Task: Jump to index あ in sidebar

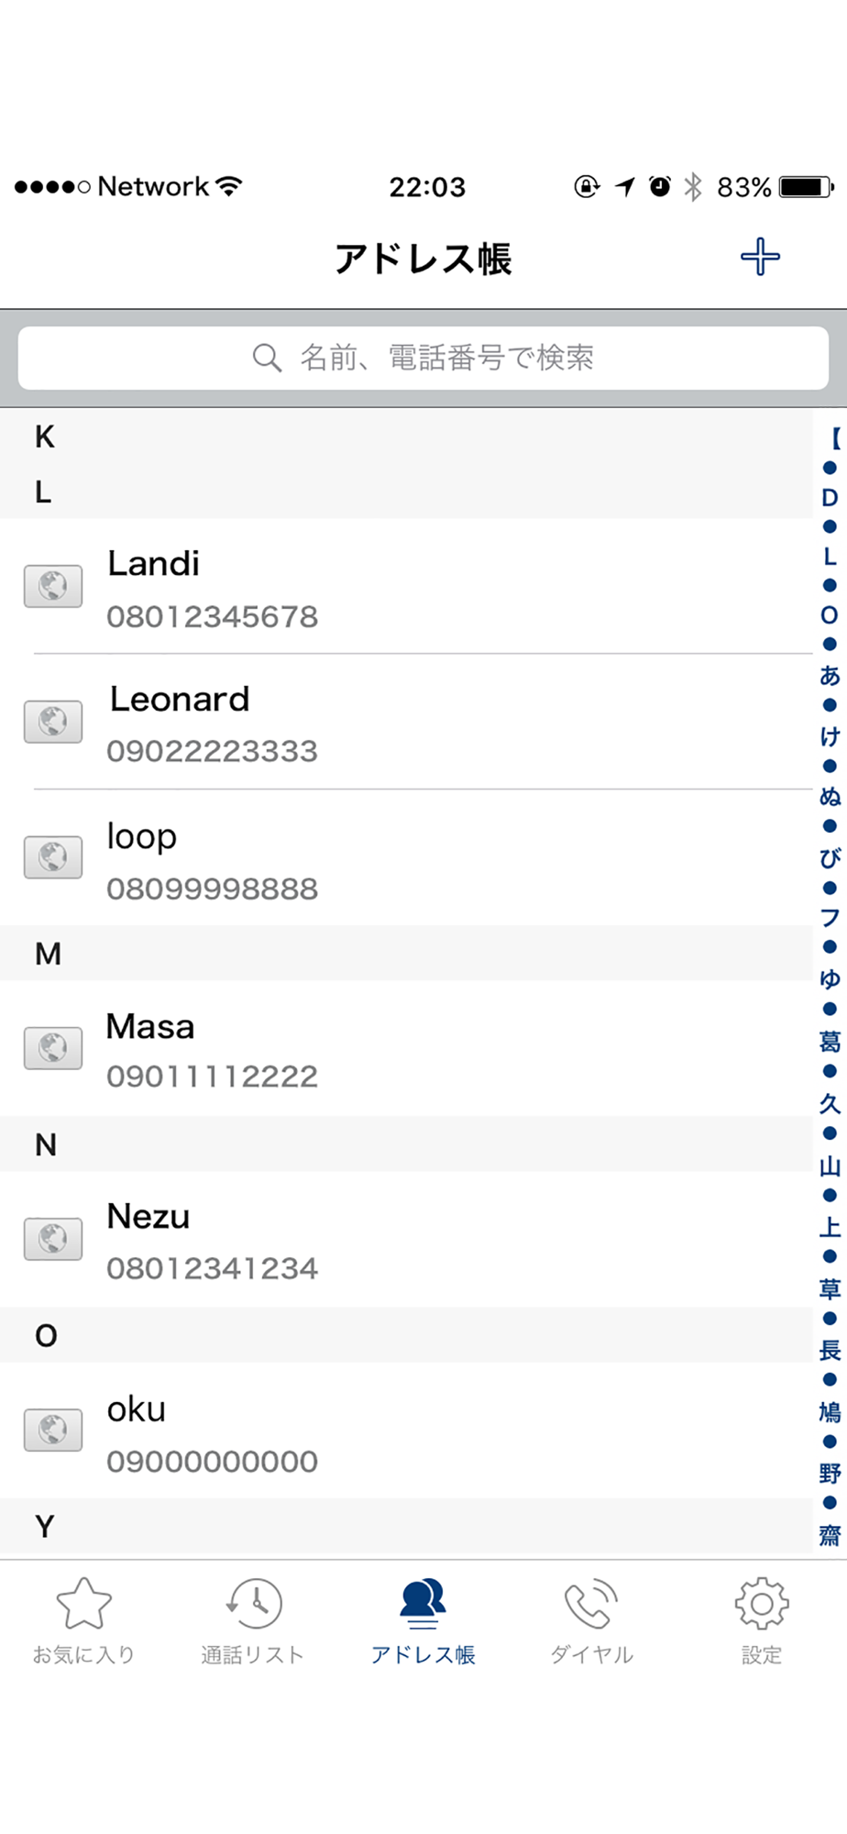Action: point(830,676)
